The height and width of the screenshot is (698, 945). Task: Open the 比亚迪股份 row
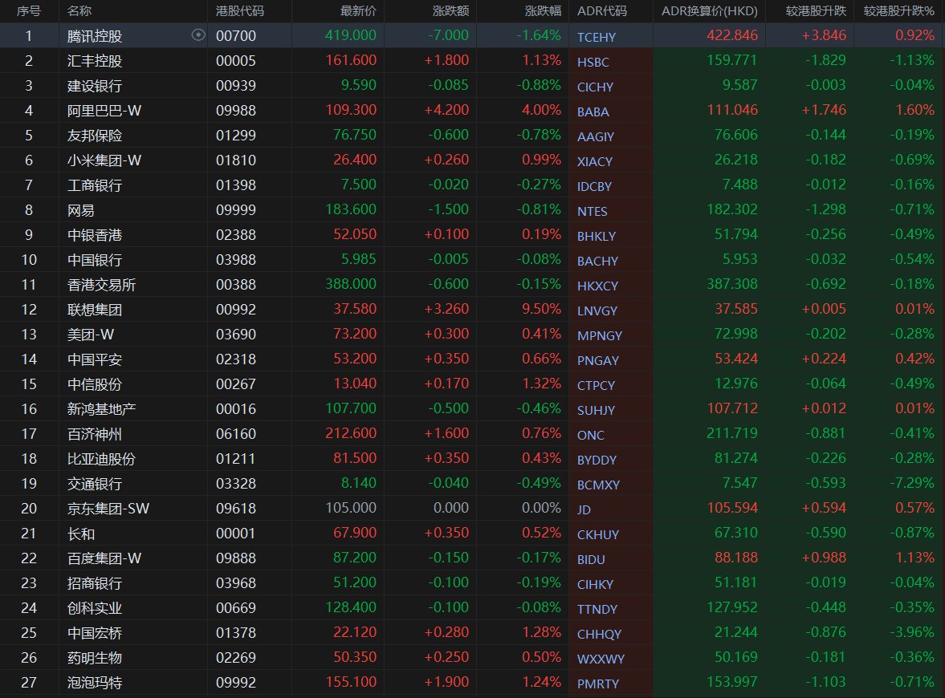point(472,459)
